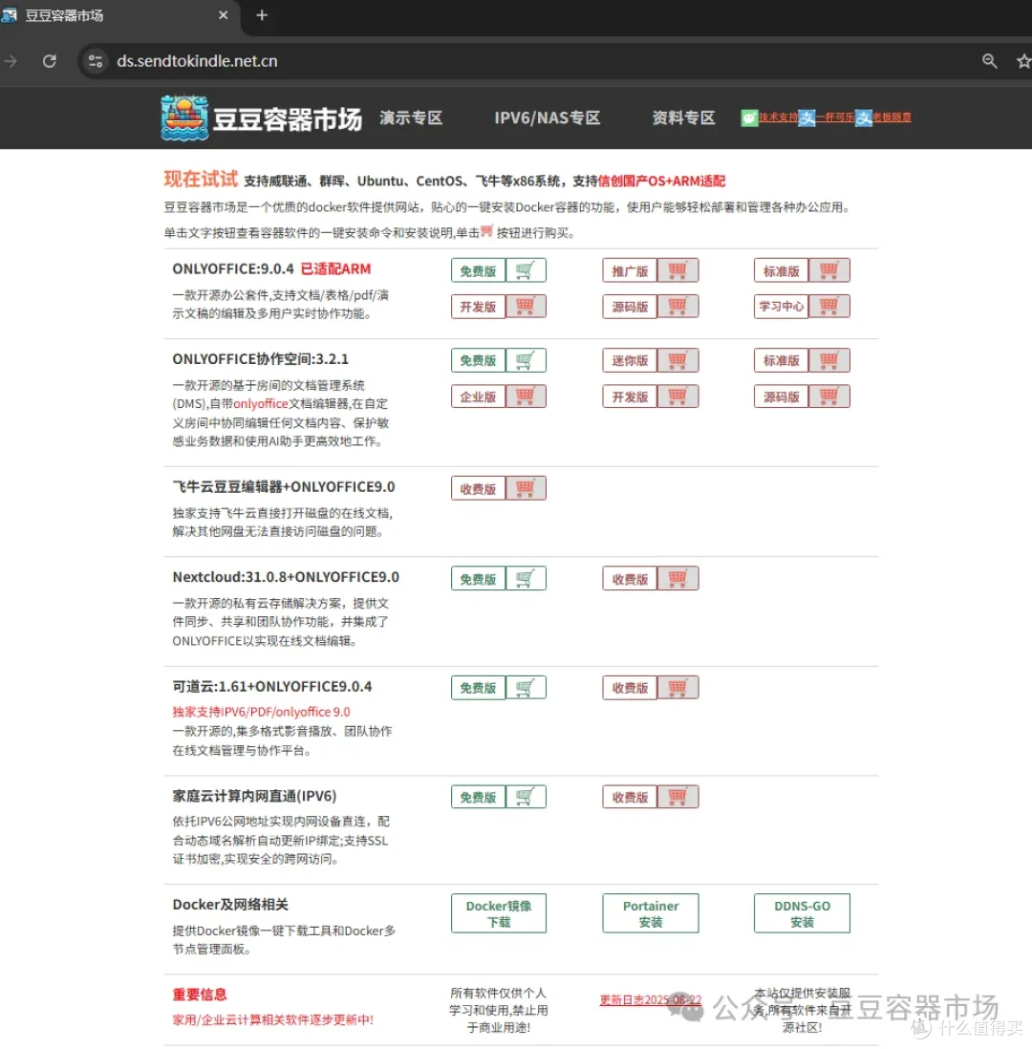
Task: Click the cart icon beside ONLYOFFICE 9.0.4 源码版
Action: (677, 307)
